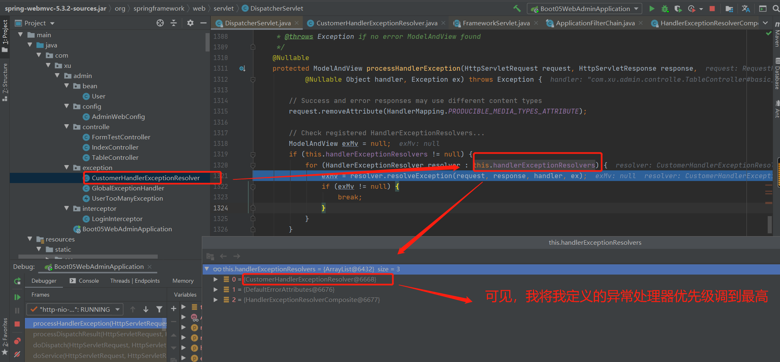
Task: Show the hidden editor tabs chevron
Action: click(765, 23)
